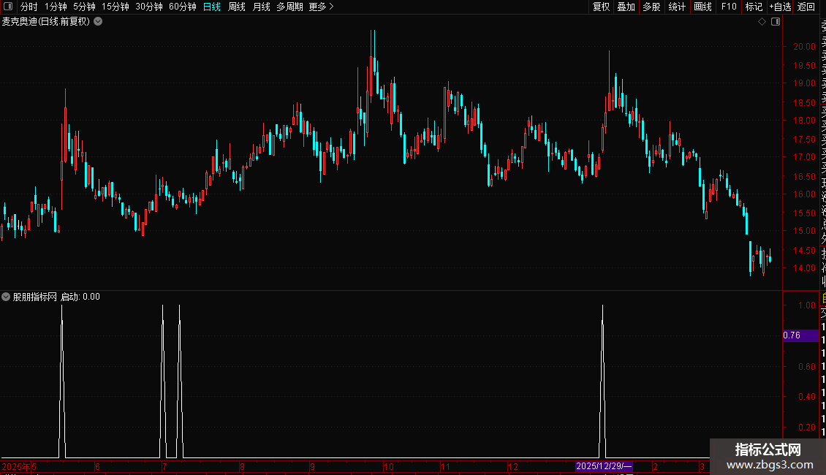Click the 1.00 indicator axis label
The height and width of the screenshot is (475, 826).
point(806,305)
